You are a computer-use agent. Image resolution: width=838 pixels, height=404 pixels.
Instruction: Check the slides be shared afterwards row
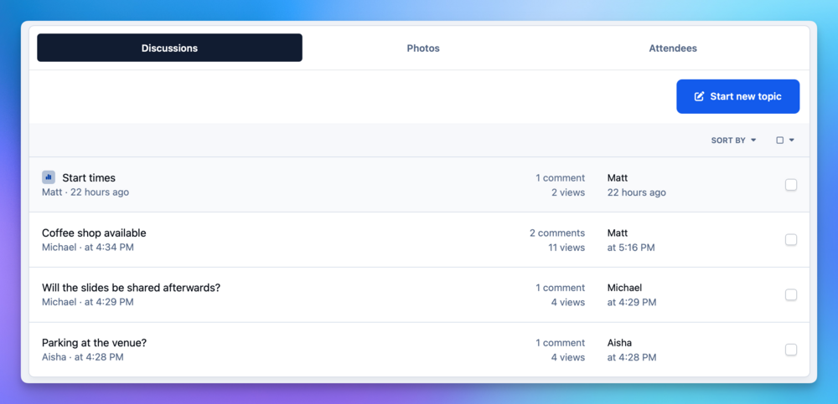click(791, 294)
